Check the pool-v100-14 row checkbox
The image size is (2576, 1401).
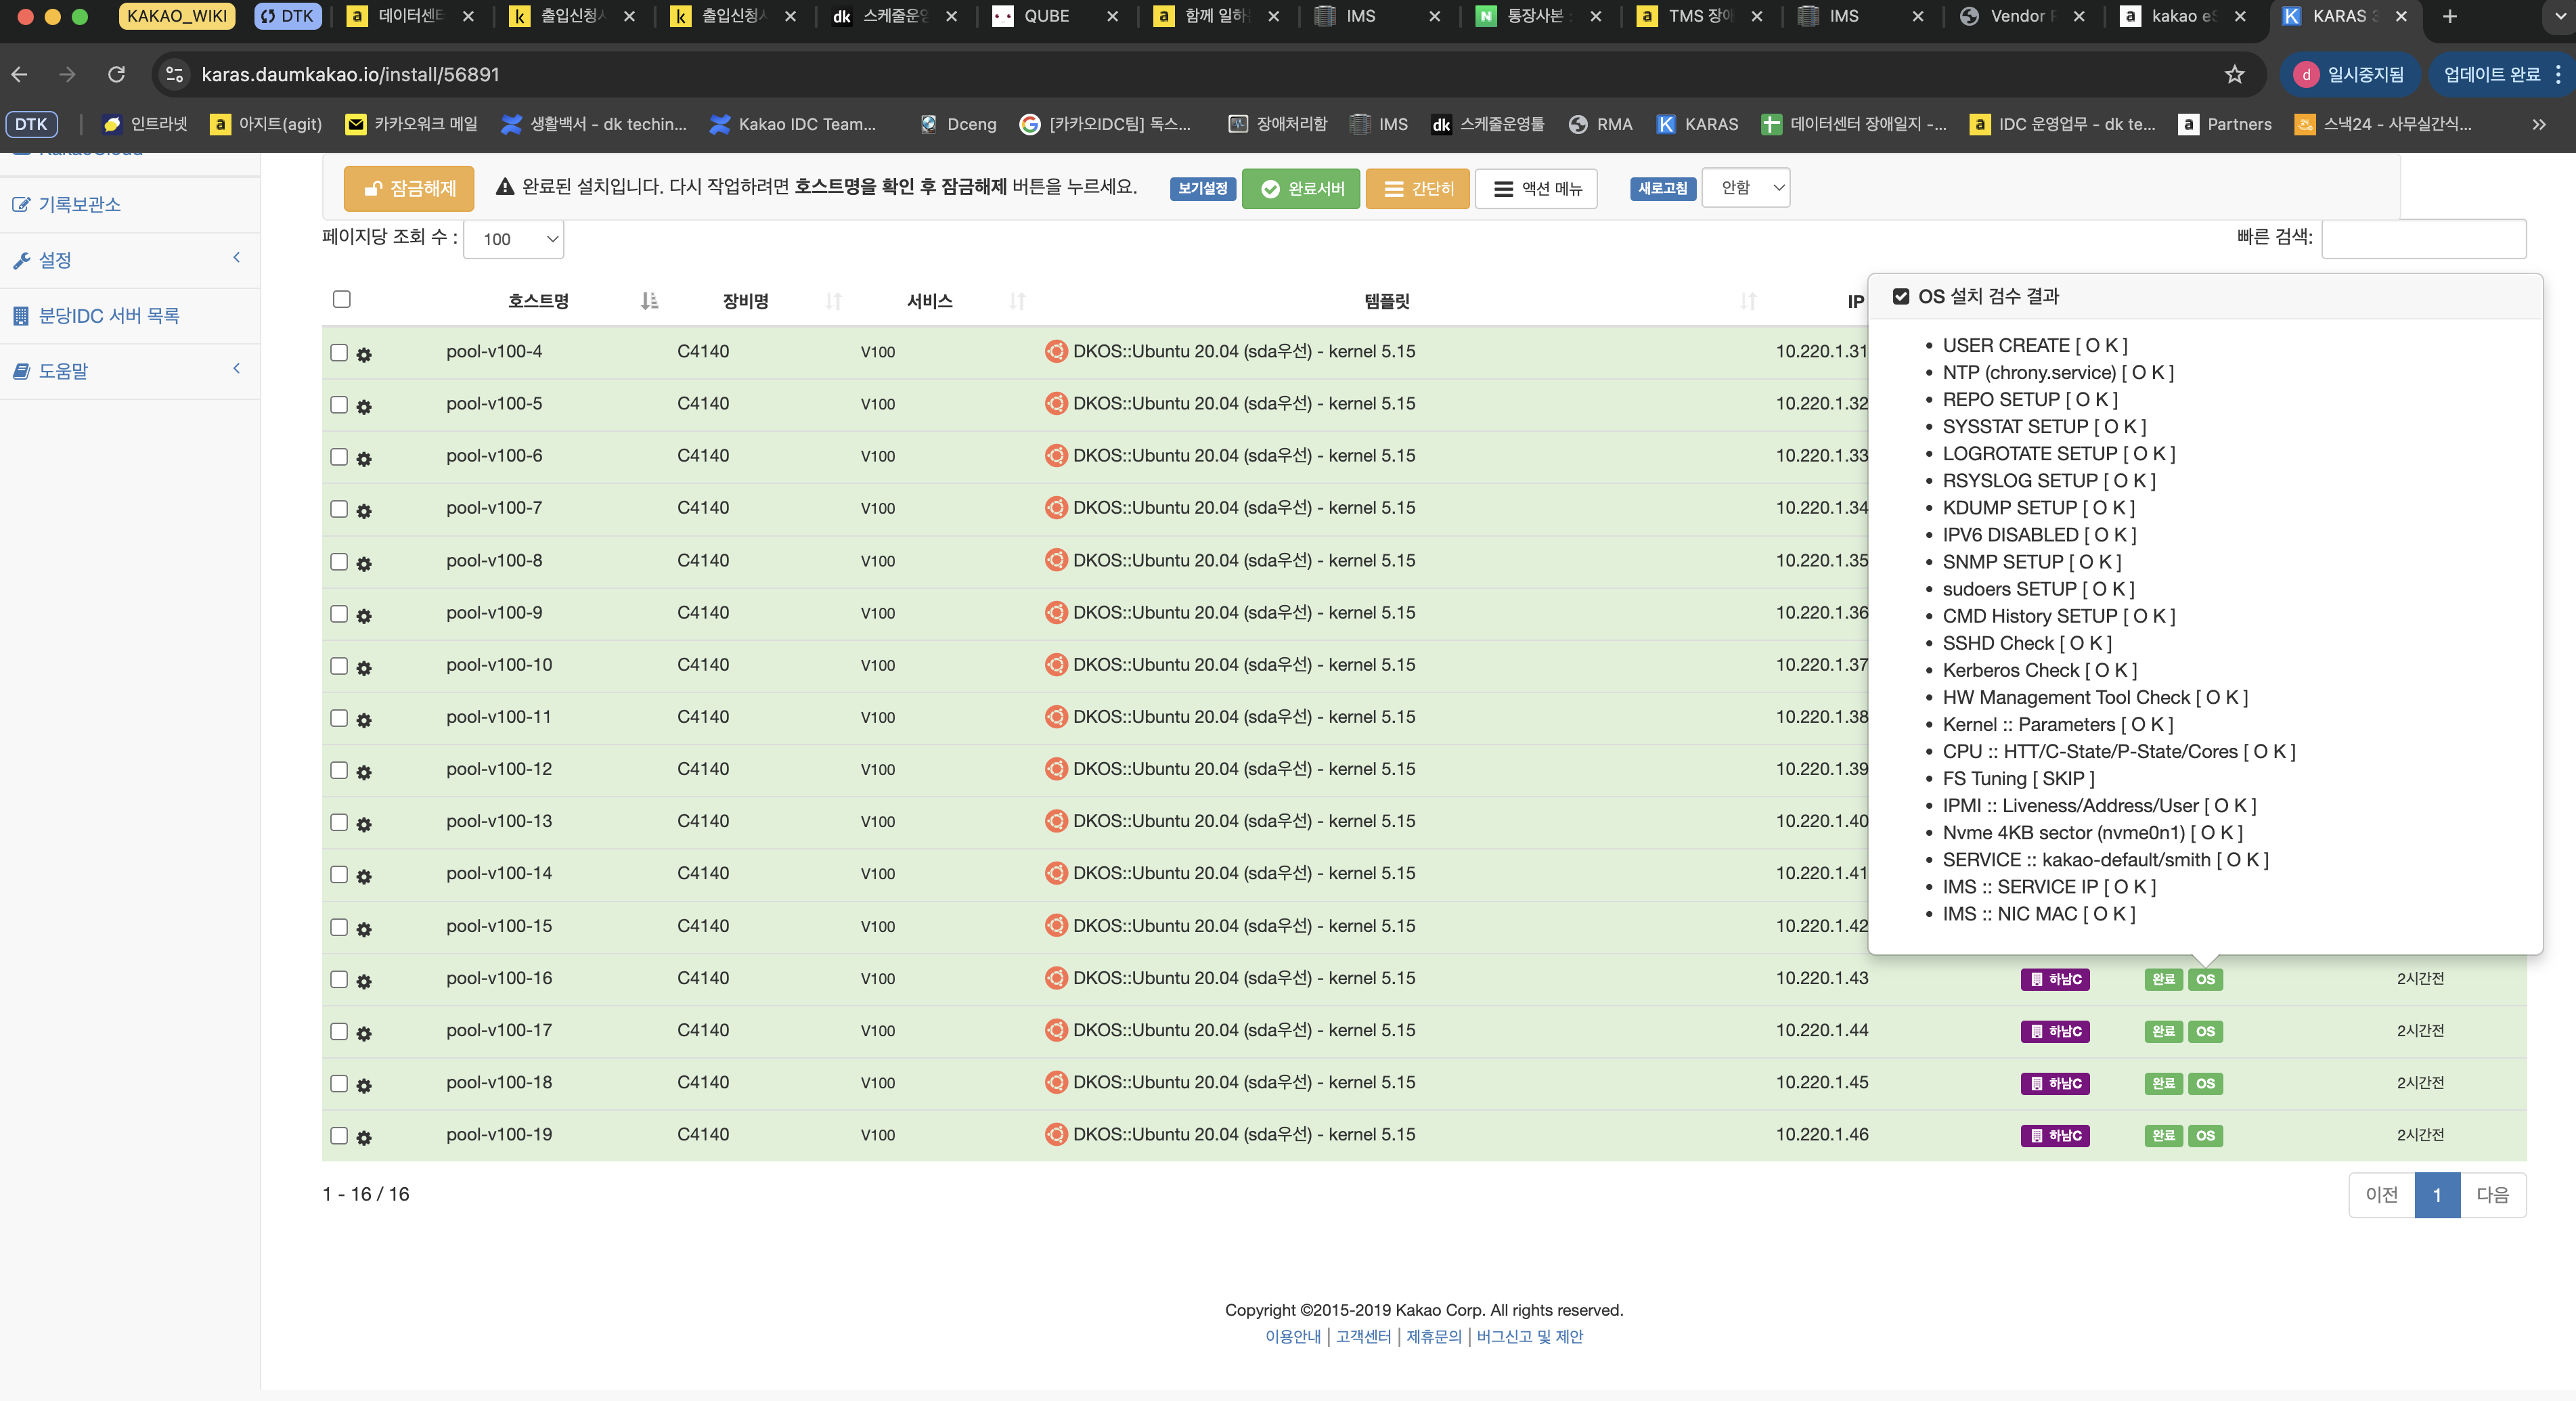(x=339, y=874)
